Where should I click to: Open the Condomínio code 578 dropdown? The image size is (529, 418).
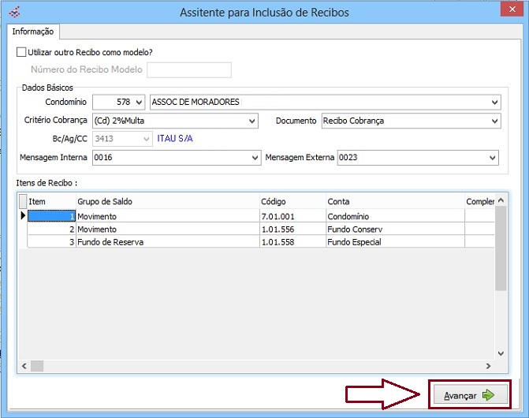click(139, 102)
